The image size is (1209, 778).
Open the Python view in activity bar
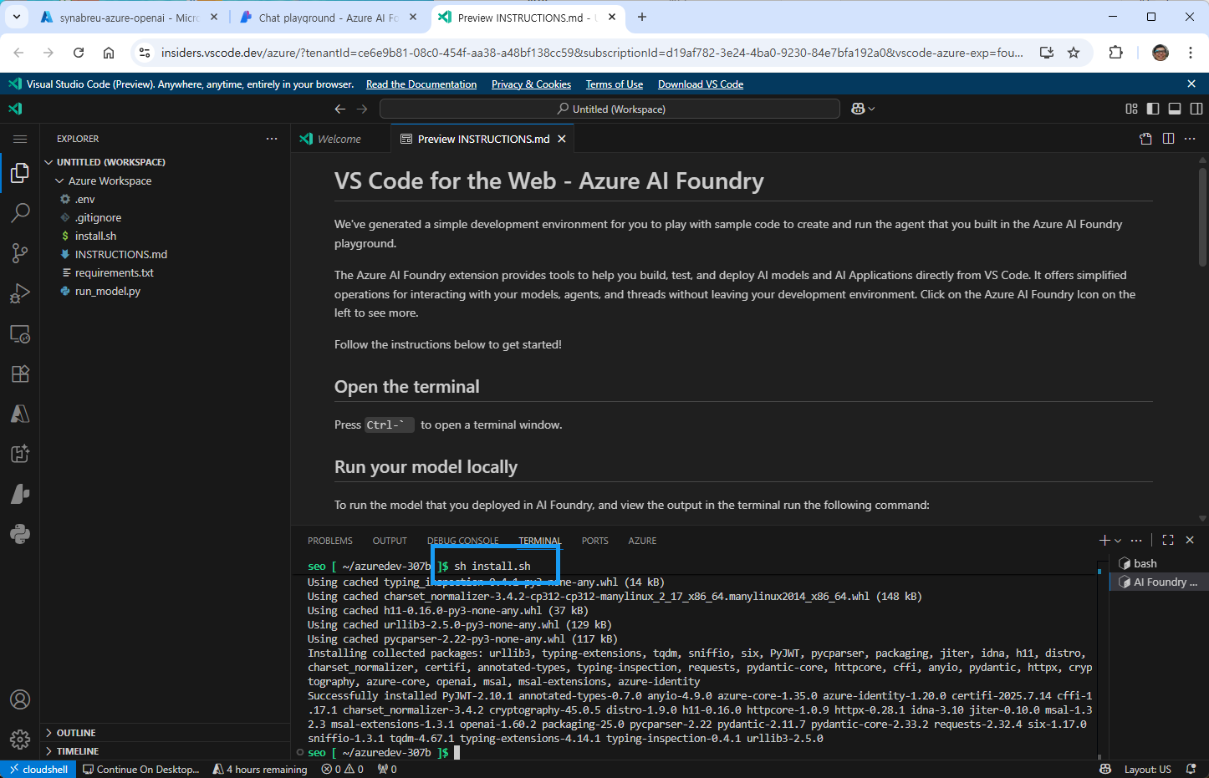point(20,534)
